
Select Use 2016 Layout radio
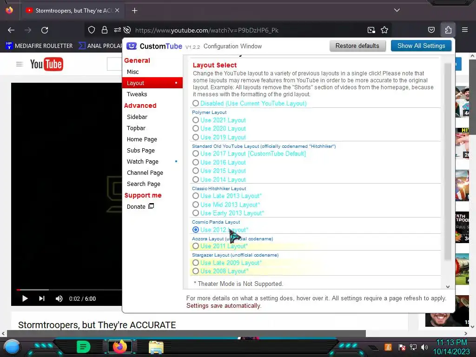click(196, 162)
